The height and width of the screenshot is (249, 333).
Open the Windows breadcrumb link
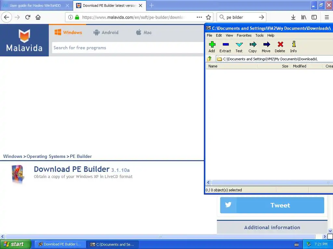13,156
